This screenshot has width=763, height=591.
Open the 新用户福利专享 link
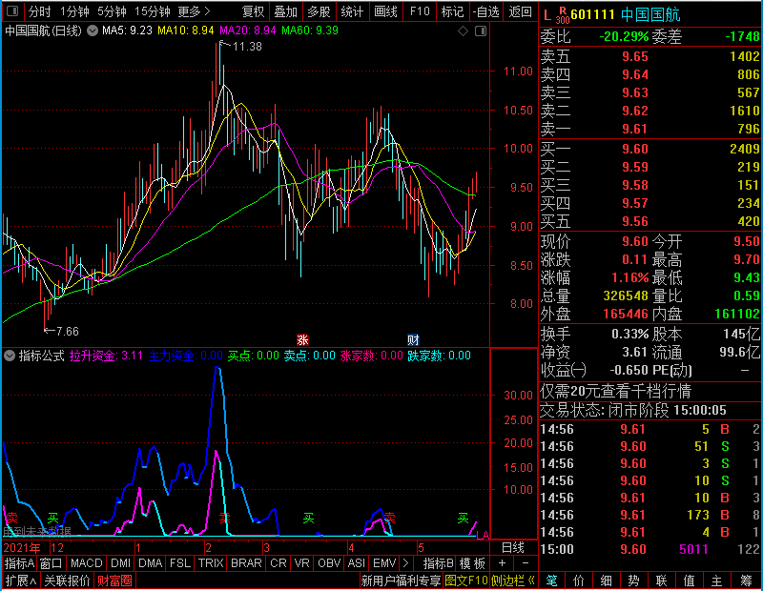(x=401, y=581)
